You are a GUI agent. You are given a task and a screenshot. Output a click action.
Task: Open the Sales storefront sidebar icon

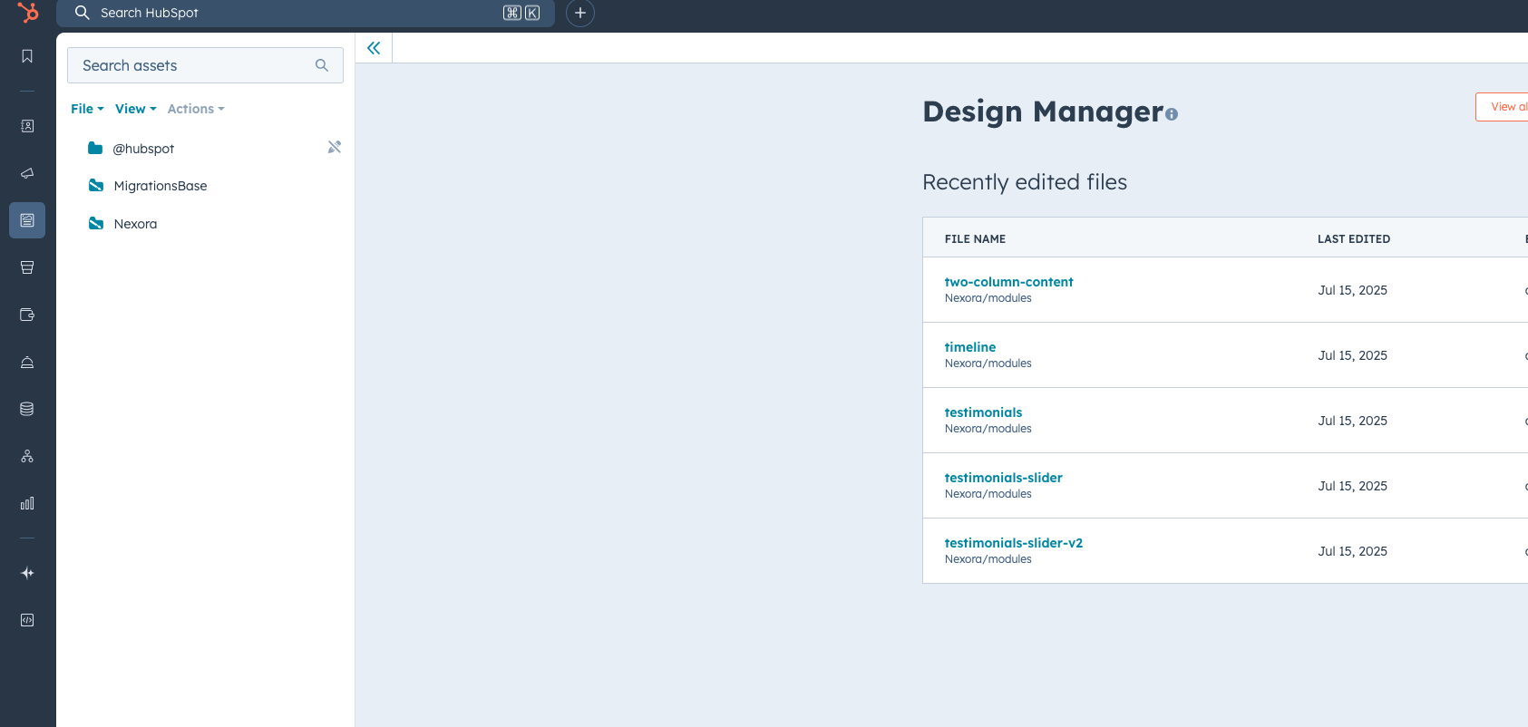[27, 267]
